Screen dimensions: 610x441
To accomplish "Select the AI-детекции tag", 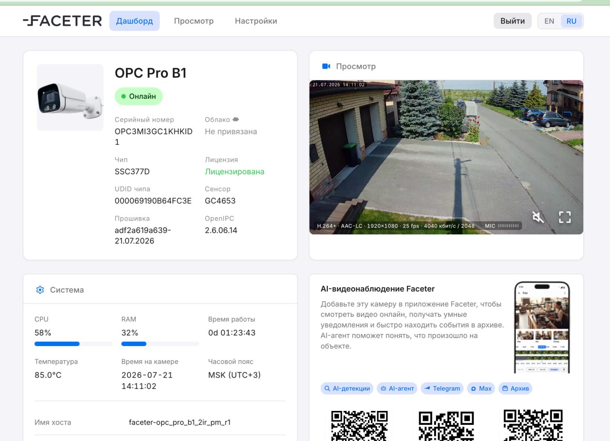I will pos(347,388).
